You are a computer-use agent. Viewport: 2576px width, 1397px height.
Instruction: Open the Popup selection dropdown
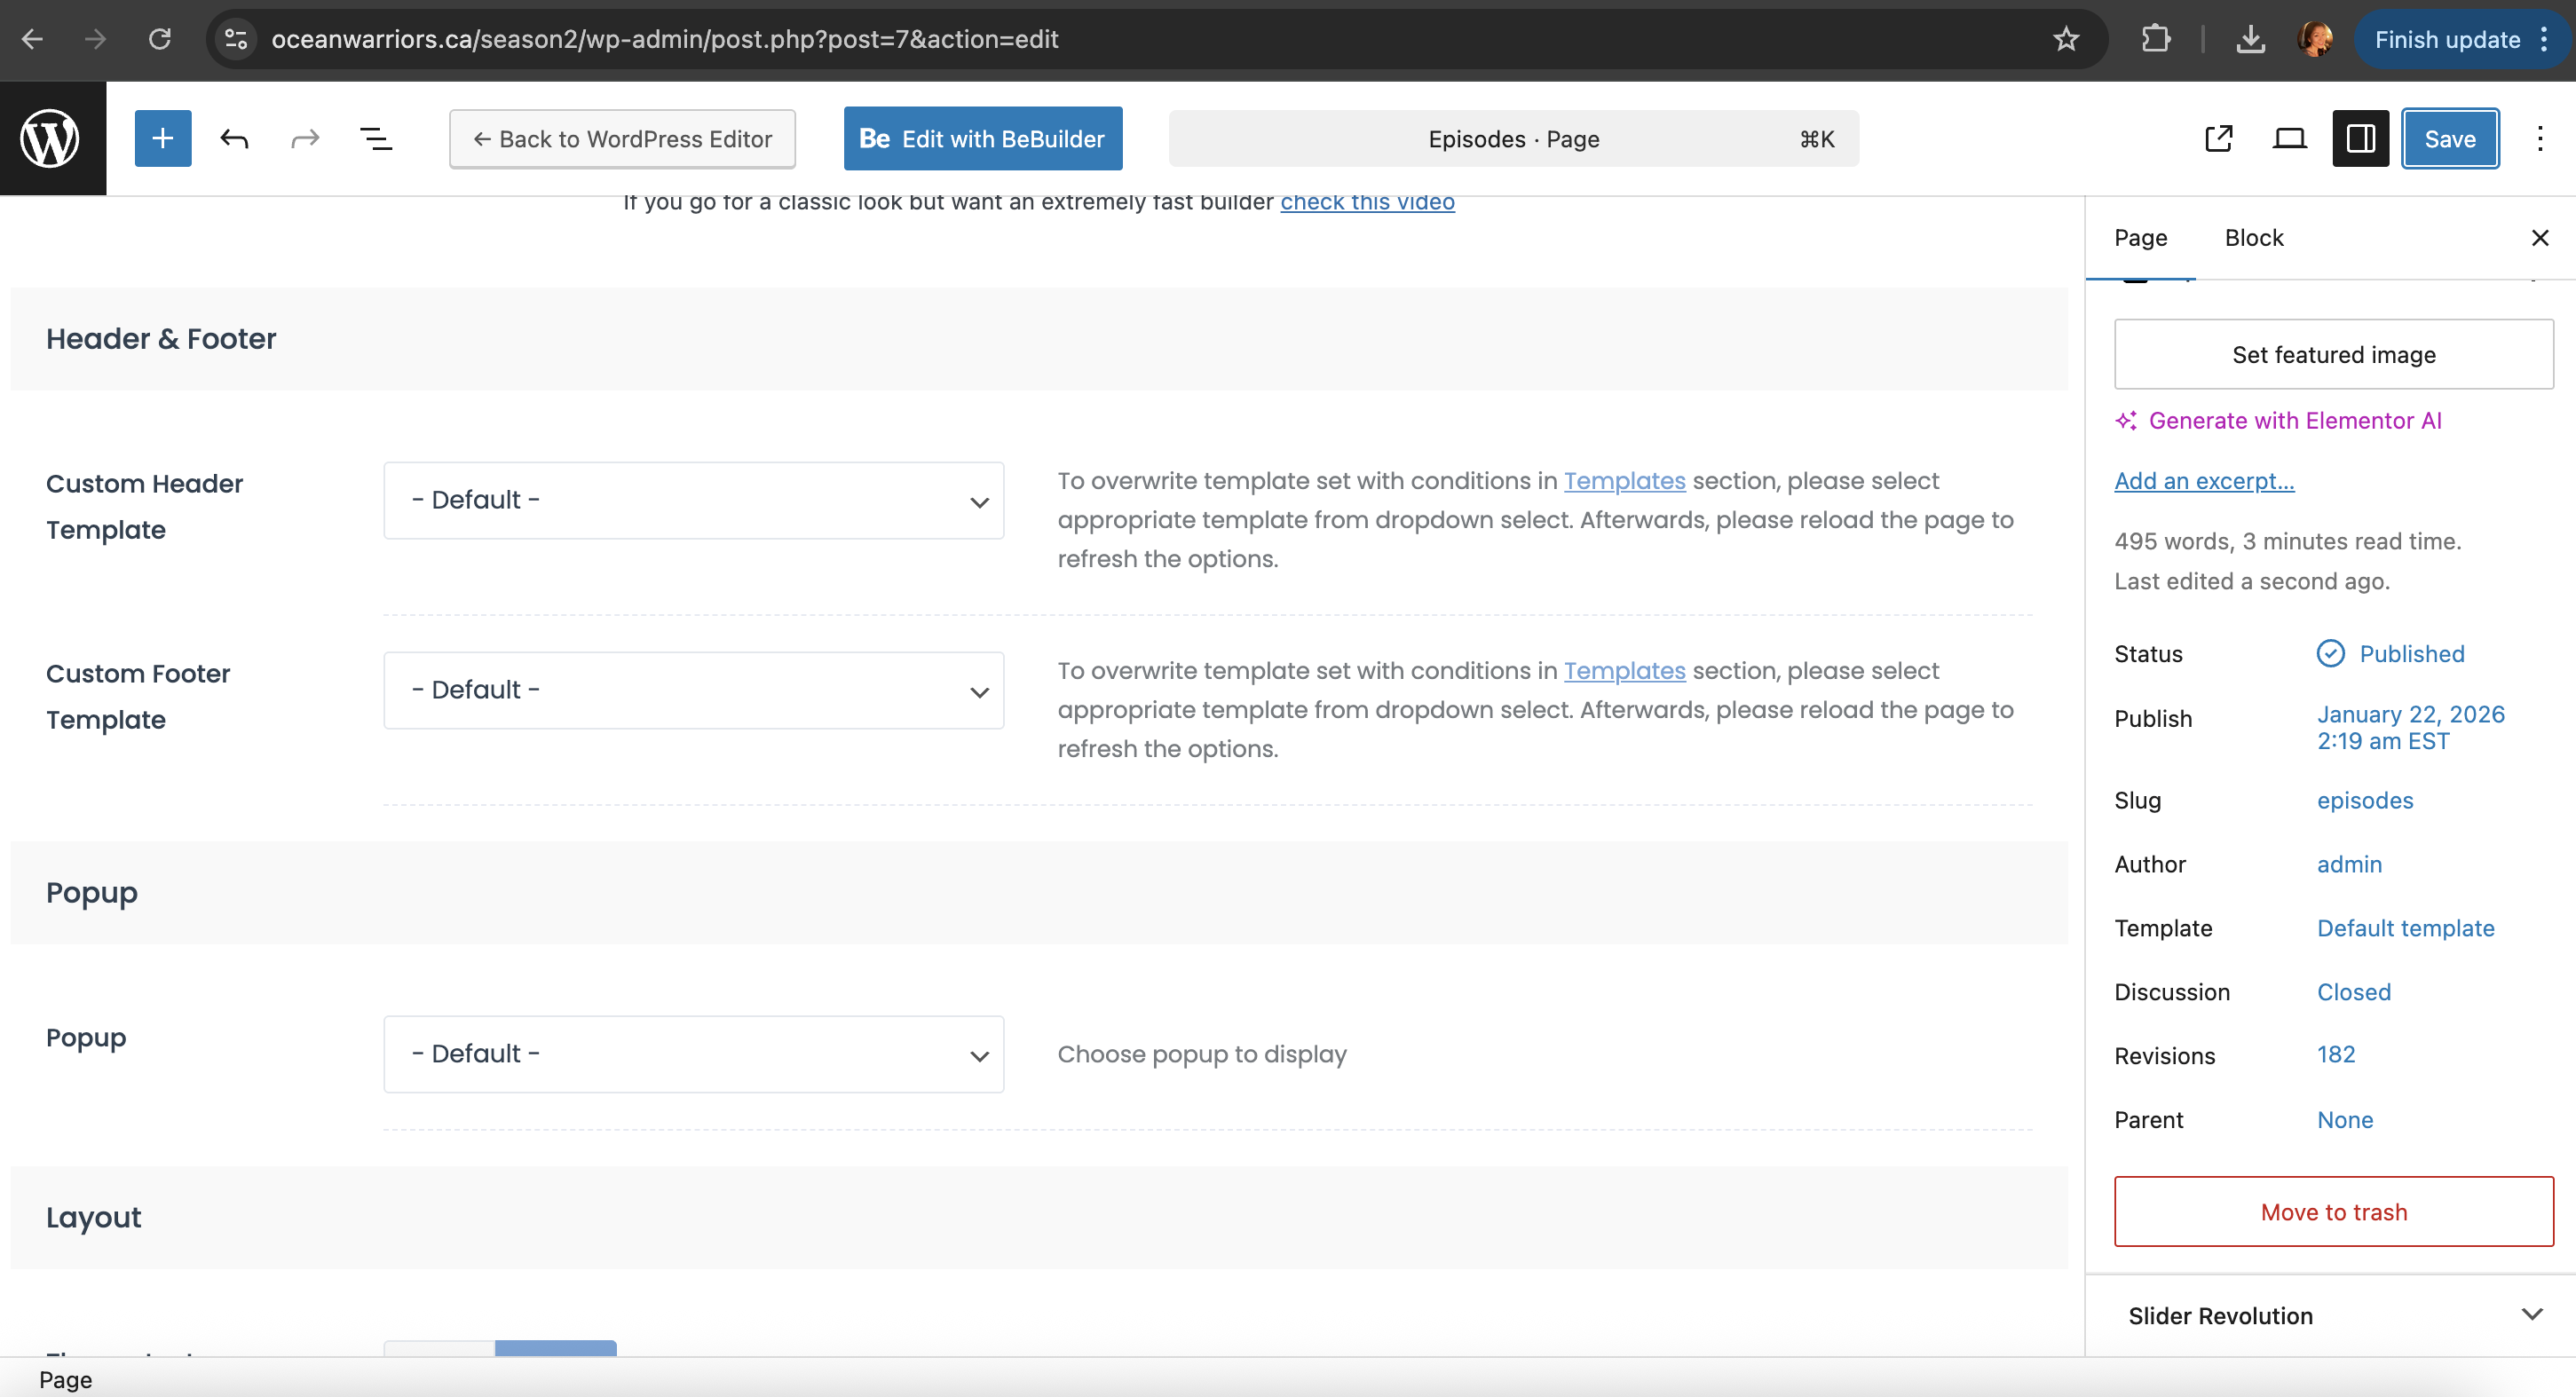click(693, 1054)
